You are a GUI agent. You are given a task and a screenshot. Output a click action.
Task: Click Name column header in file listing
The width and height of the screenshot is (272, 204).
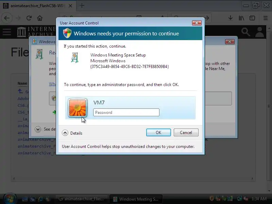22,83
